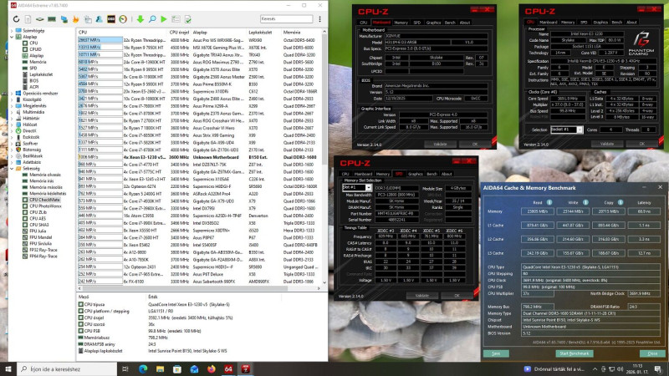Switch to Memory tab in CPU-Z Mainboard window
The height and width of the screenshot is (376, 669).
[x=401, y=23]
